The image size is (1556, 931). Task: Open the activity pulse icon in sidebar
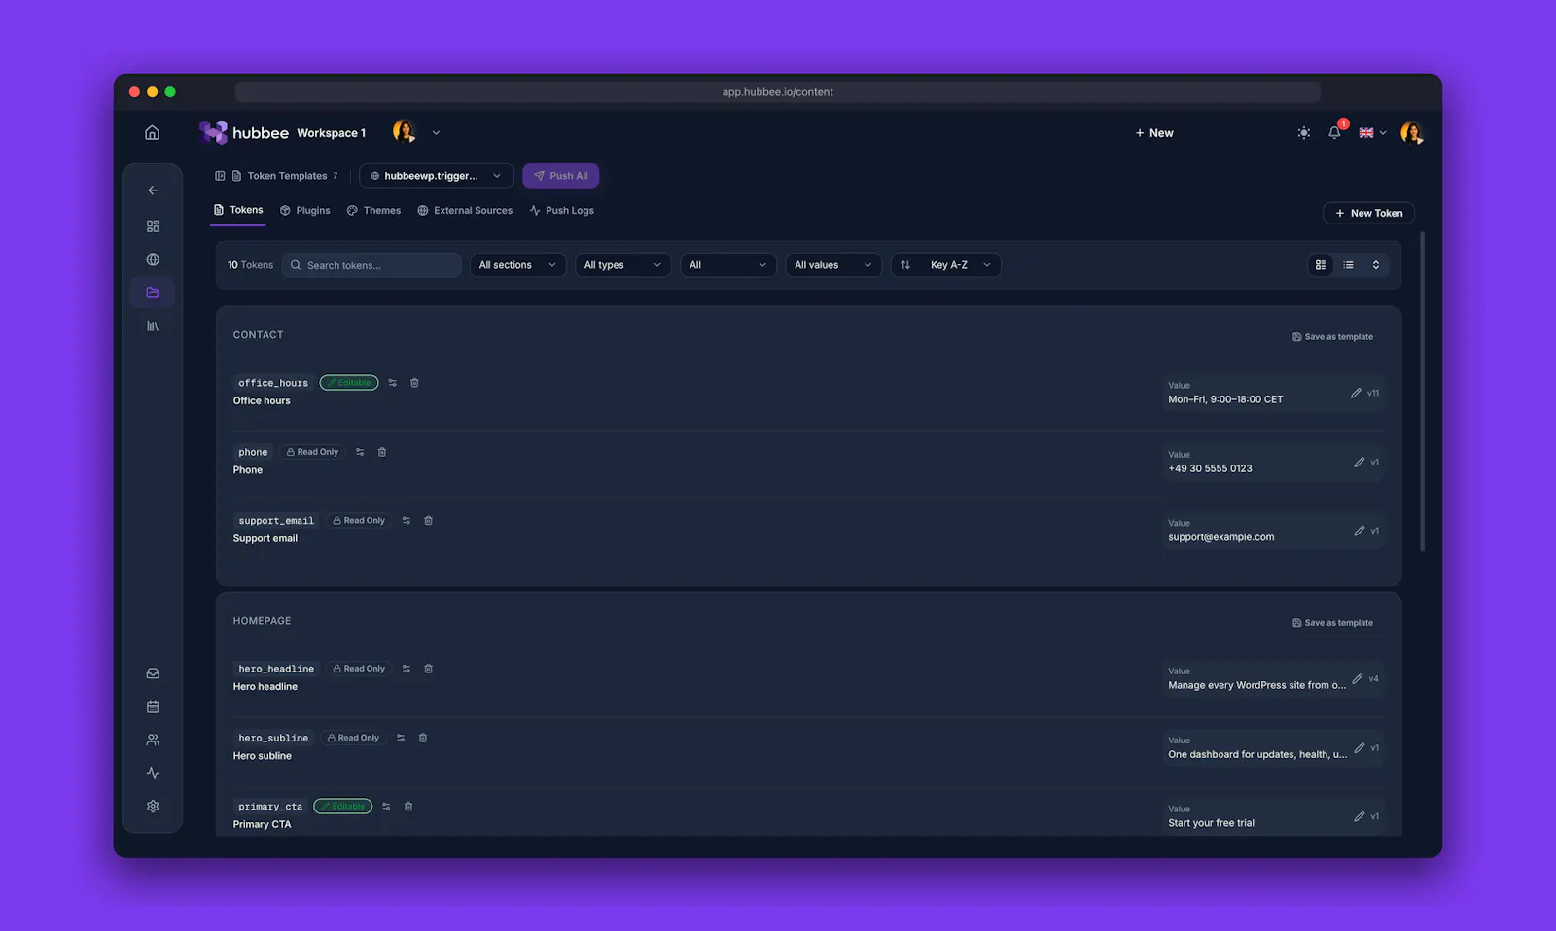[153, 774]
